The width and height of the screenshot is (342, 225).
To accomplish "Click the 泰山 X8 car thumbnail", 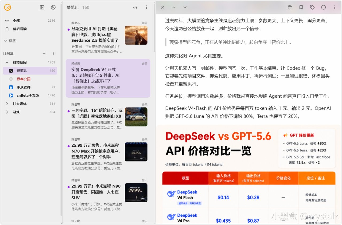I will pyautogui.click(x=136, y=117).
